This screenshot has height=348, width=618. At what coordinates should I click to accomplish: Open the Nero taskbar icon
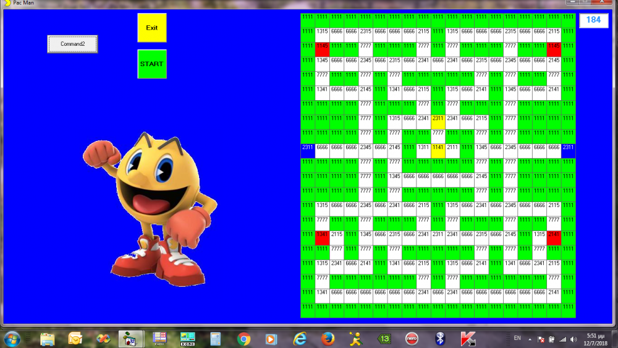coord(412,339)
